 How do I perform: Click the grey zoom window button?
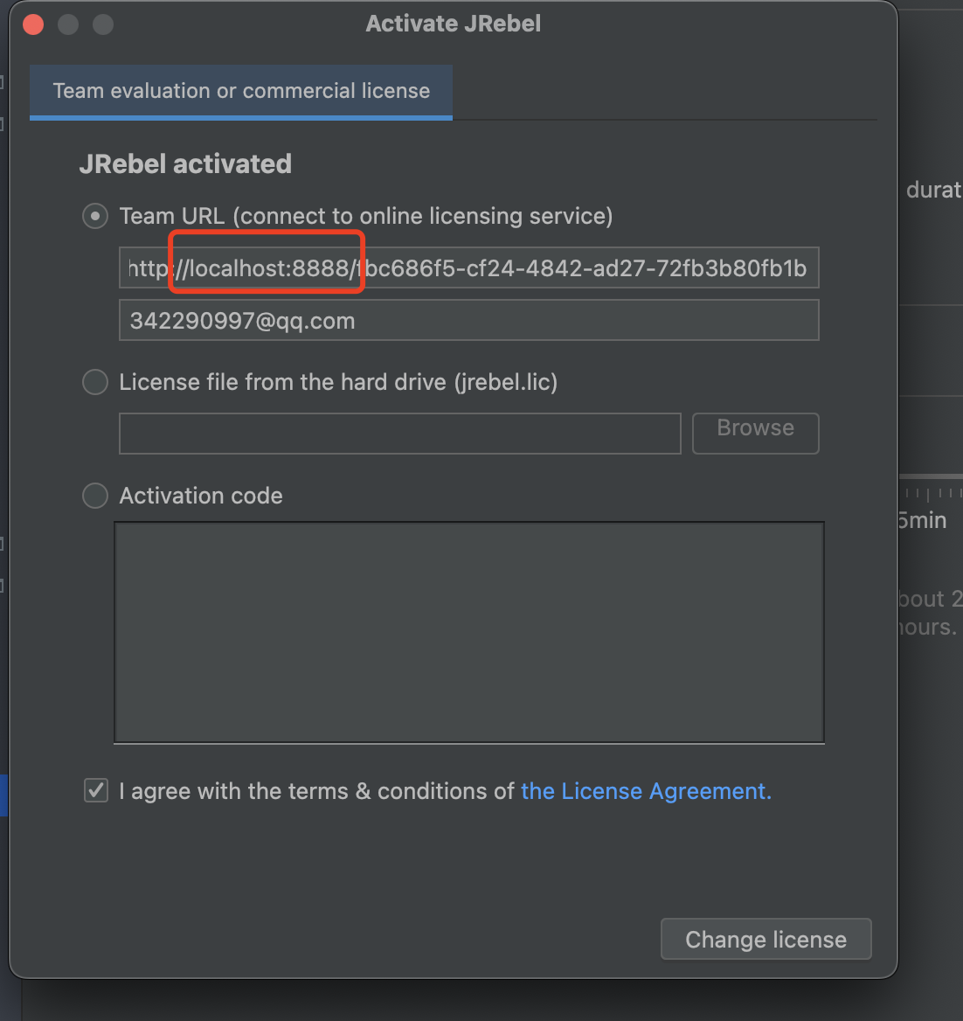point(103,24)
